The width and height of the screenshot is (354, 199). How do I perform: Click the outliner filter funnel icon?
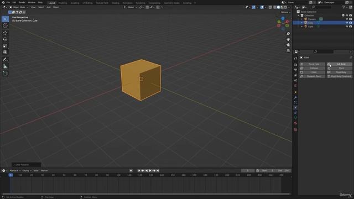point(343,7)
